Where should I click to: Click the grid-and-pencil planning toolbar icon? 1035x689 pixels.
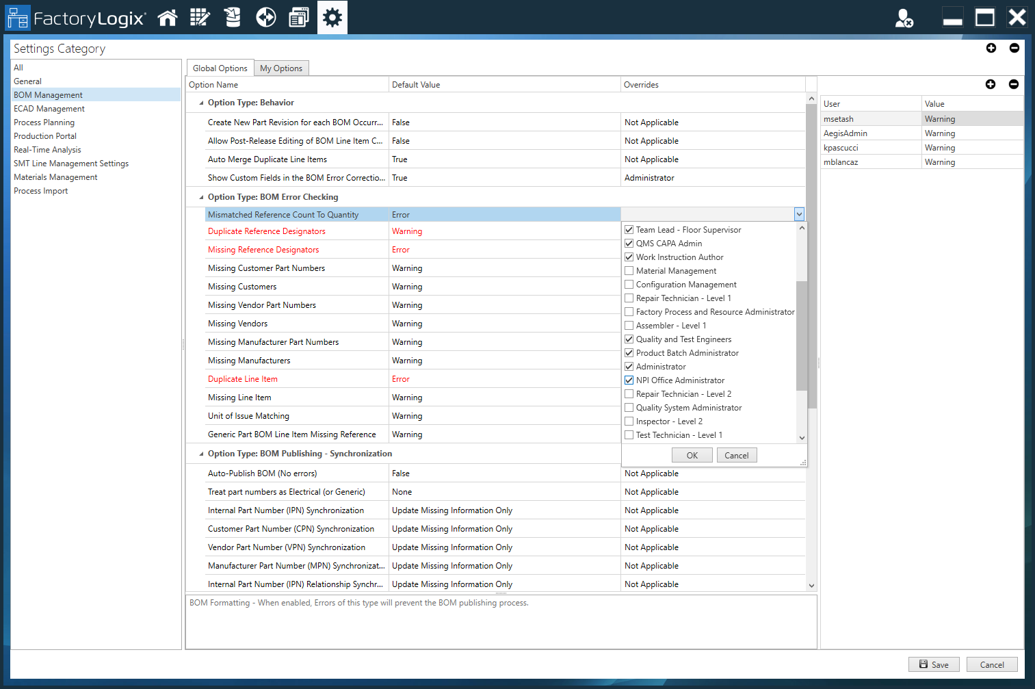point(200,17)
